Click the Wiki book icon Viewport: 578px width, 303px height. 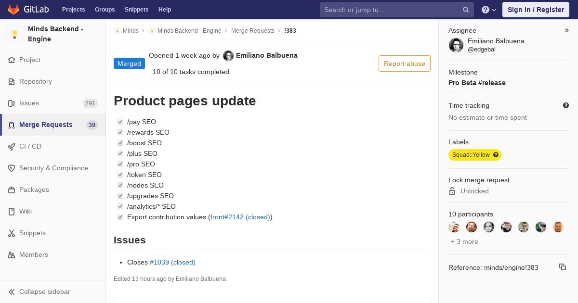(12, 212)
